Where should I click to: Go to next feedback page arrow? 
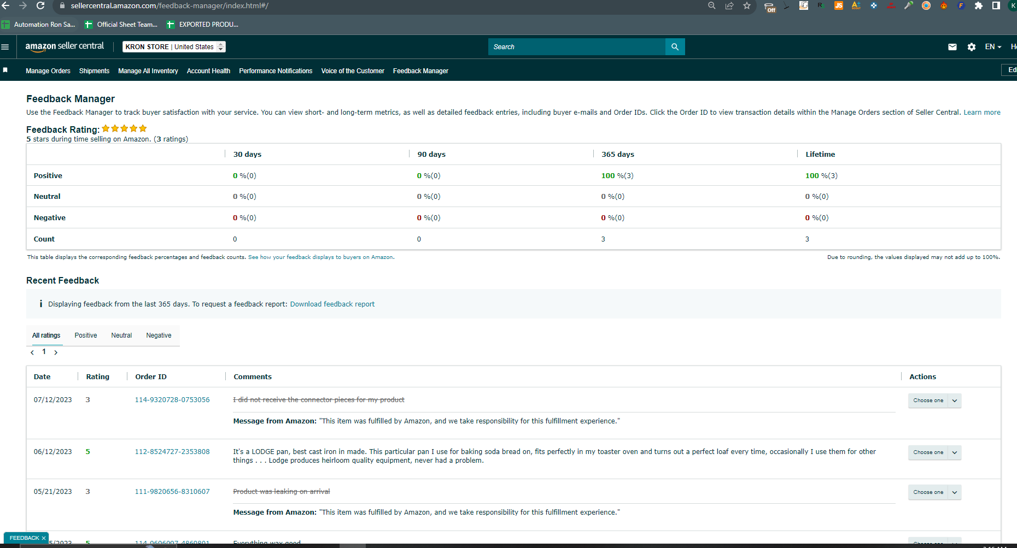coord(56,352)
